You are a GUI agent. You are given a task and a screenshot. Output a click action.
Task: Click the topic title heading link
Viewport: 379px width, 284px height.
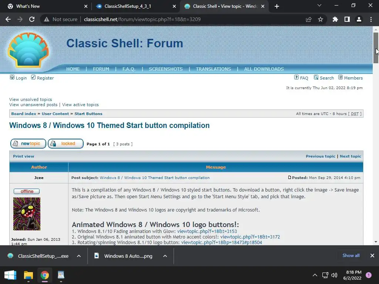[109, 125]
